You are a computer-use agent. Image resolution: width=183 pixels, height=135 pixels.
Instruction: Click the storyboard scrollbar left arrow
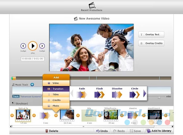[11, 127]
